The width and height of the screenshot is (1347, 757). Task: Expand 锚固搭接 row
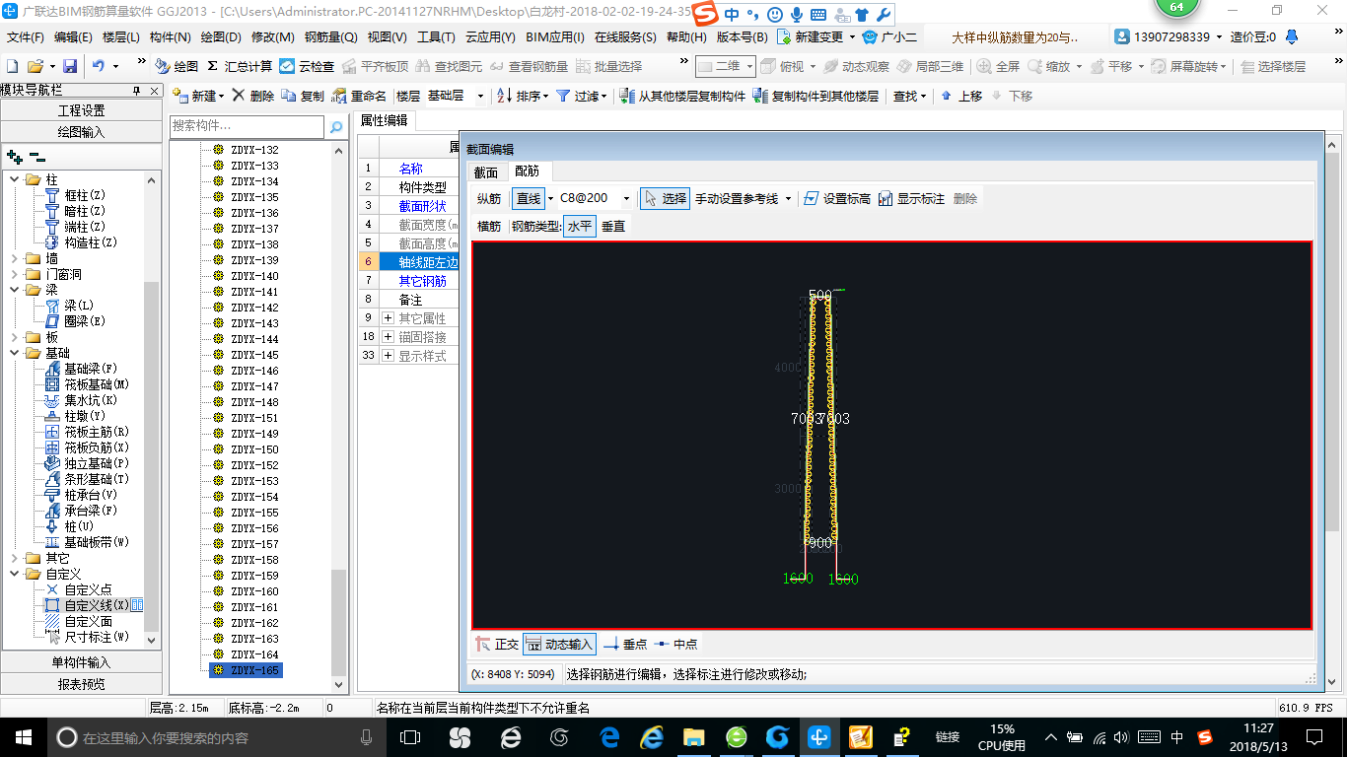coord(388,337)
